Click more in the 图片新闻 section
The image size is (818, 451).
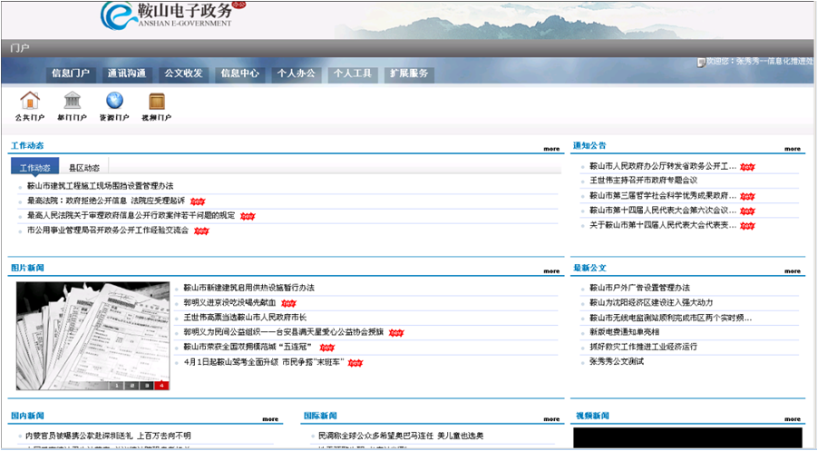pyautogui.click(x=551, y=271)
